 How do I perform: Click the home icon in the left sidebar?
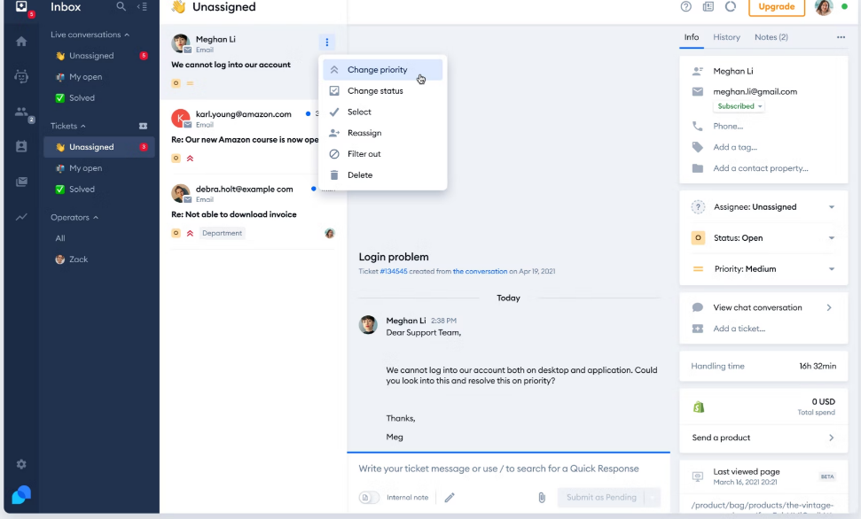(x=20, y=42)
